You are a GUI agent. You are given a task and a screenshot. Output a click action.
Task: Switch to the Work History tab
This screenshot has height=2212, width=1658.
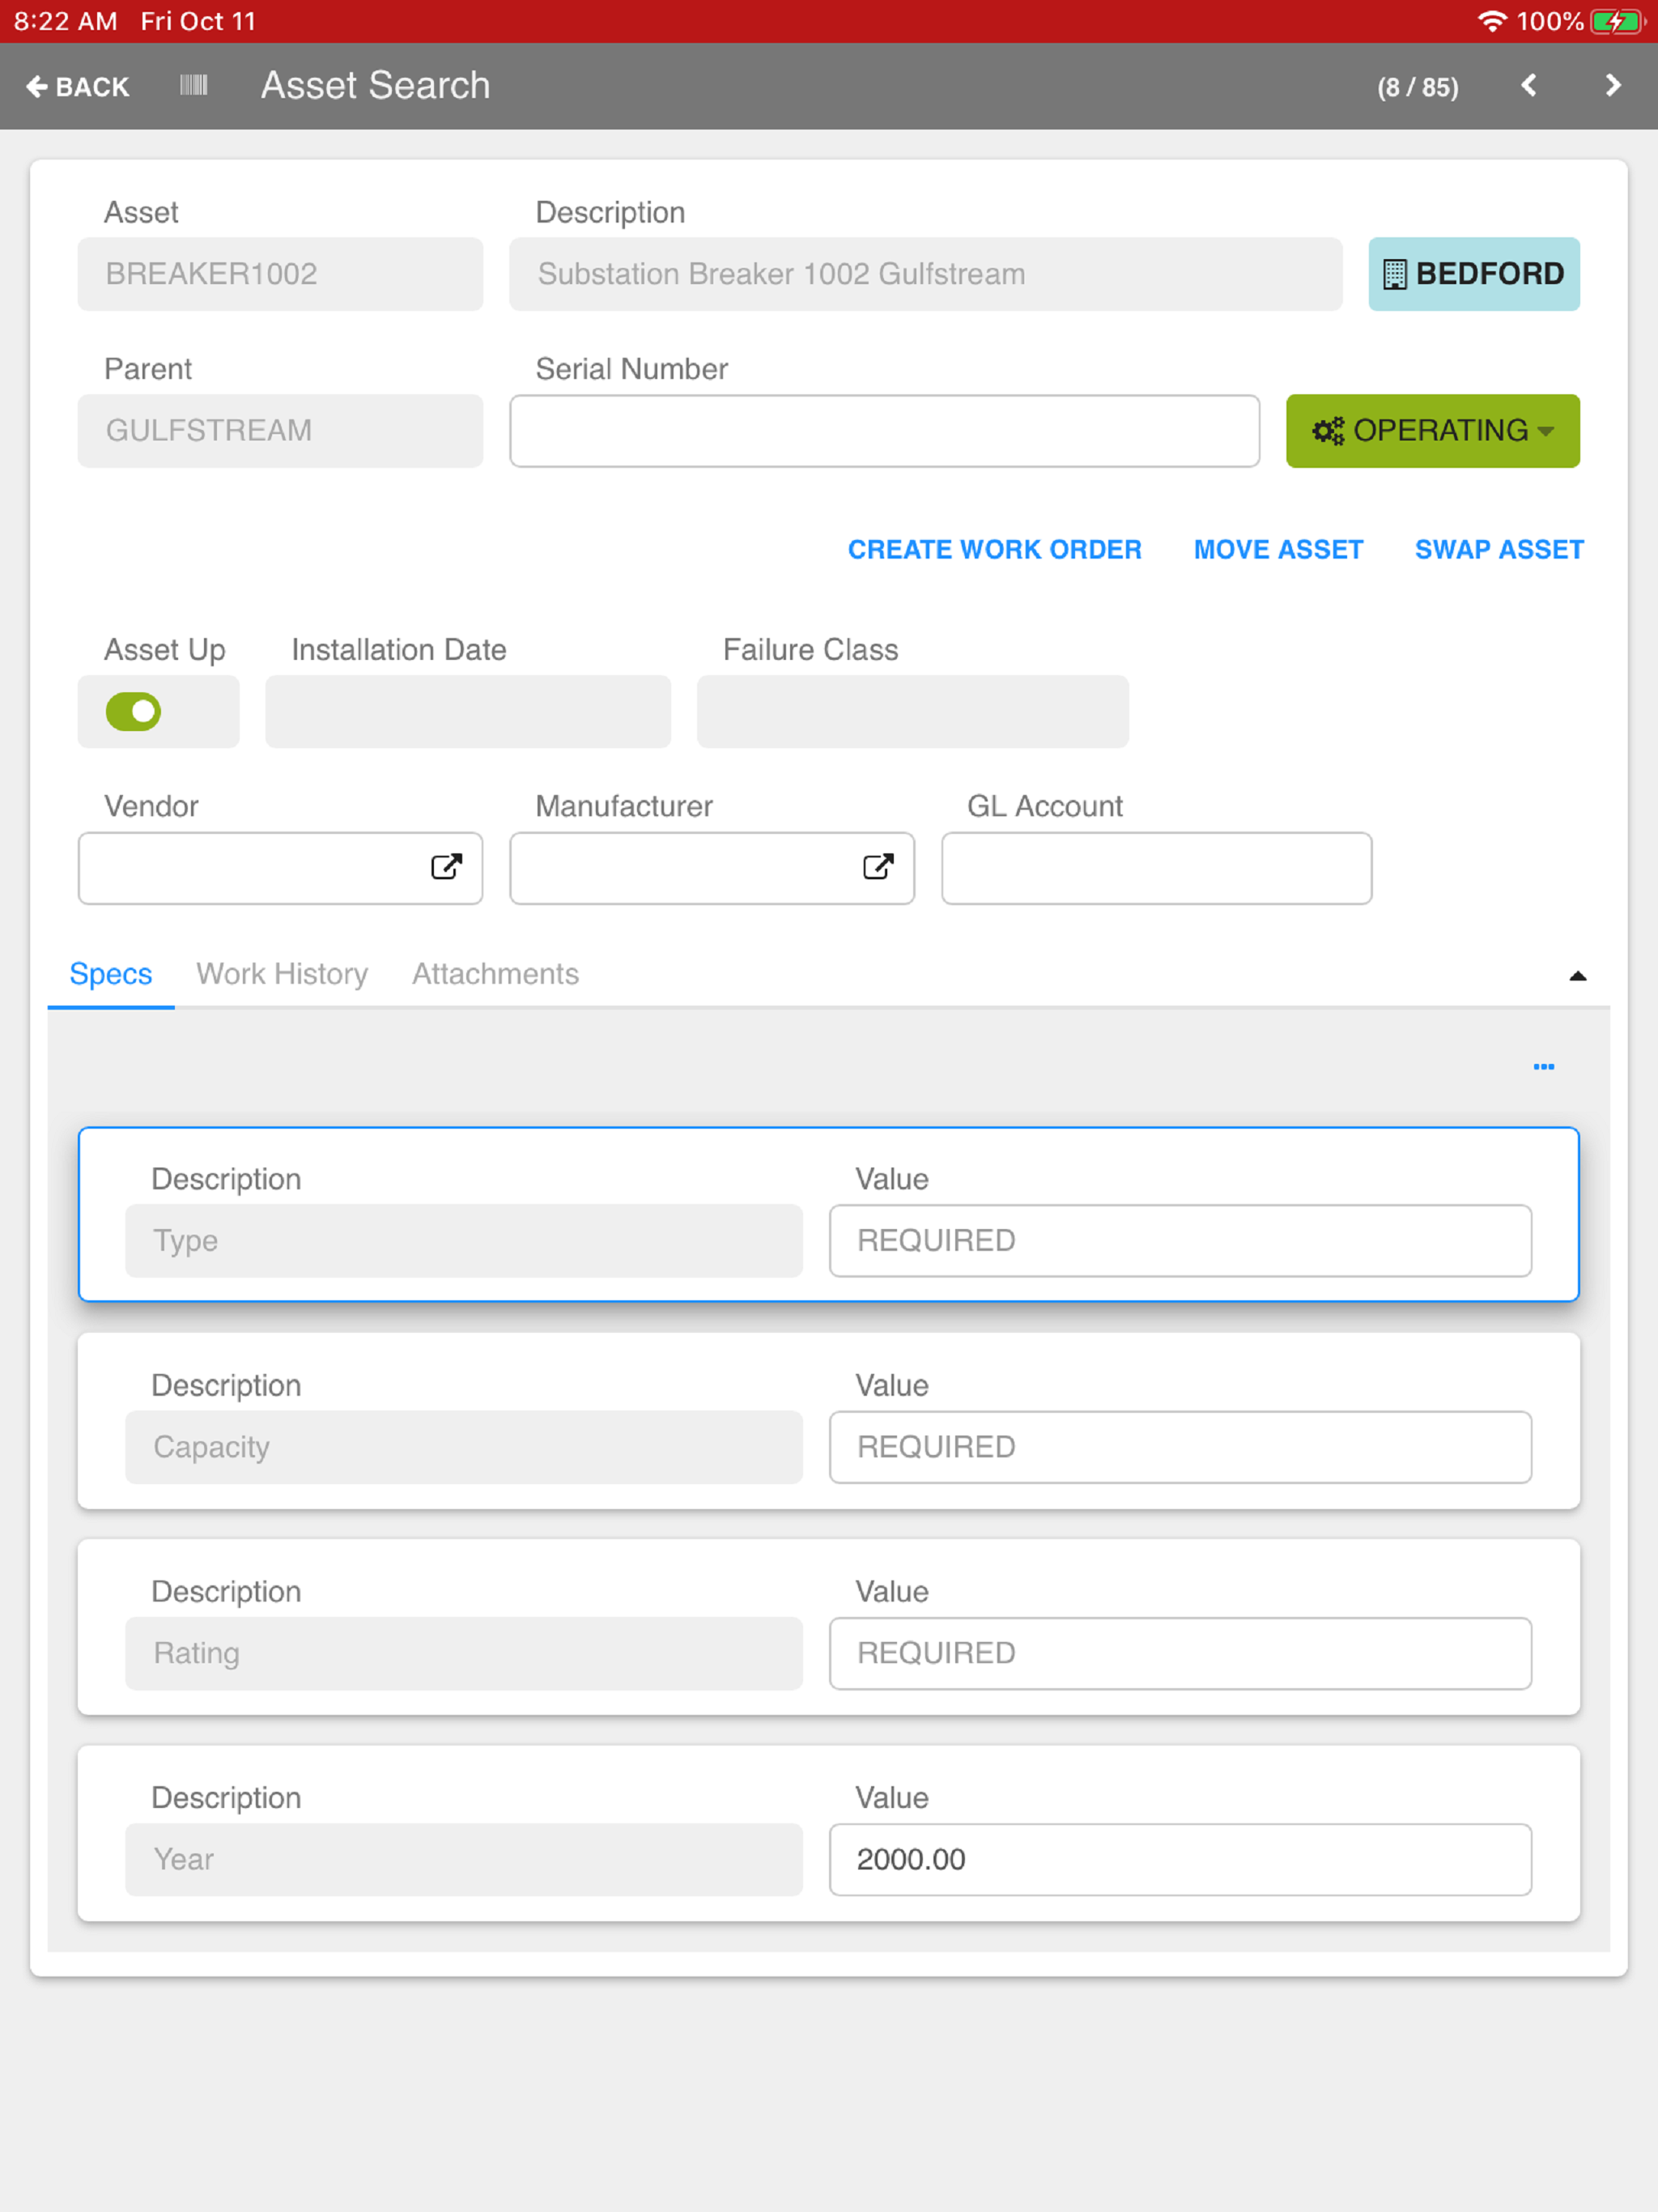[x=282, y=974]
